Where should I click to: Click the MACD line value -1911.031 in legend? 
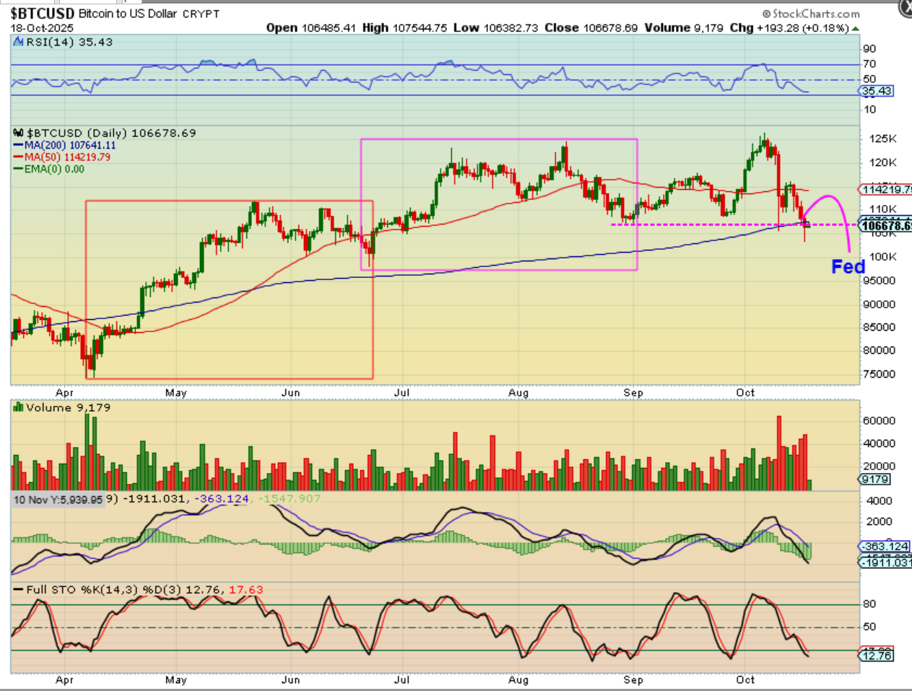click(155, 499)
